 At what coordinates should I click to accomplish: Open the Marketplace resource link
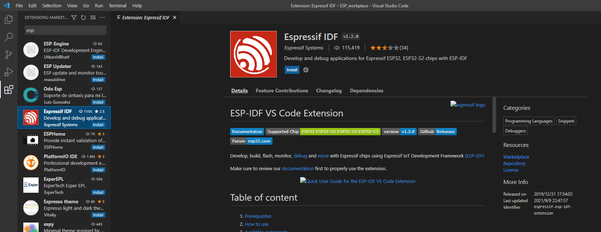tap(516, 157)
